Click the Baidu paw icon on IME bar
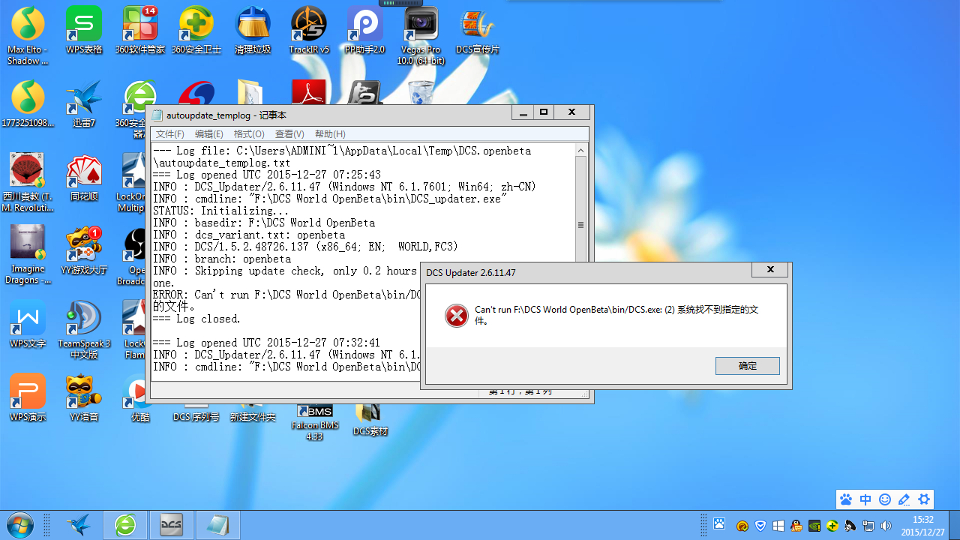Viewport: 960px width, 540px height. [846, 499]
